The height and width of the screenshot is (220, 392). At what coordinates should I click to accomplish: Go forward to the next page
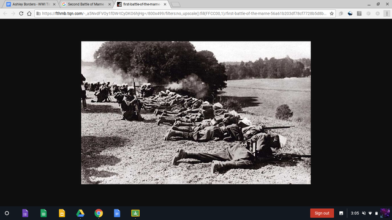pyautogui.click(x=13, y=13)
